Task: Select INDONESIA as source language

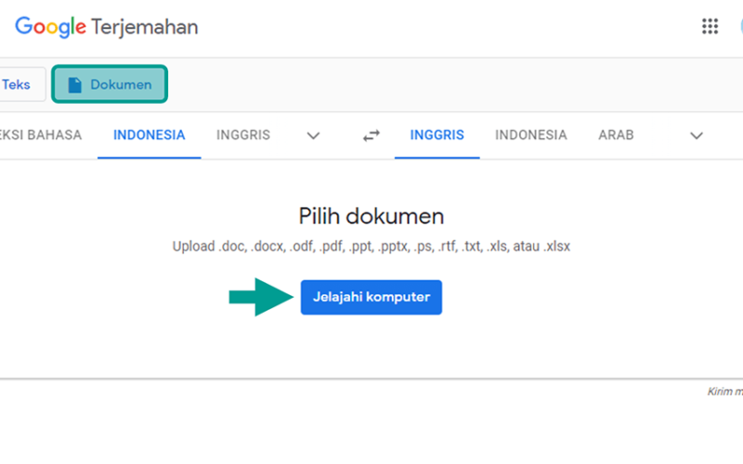Action: coord(150,135)
